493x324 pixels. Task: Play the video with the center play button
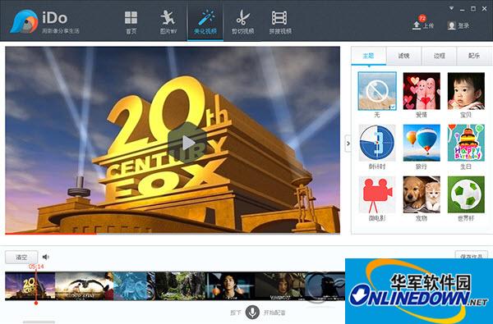(187, 143)
